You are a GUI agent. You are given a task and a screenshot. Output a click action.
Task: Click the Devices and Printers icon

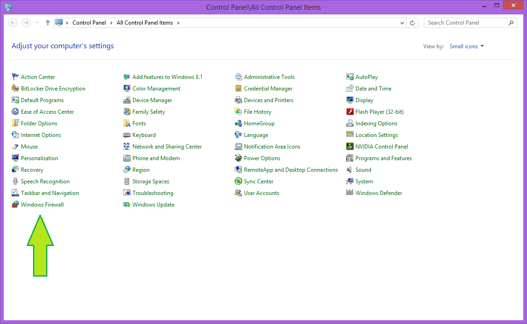click(238, 100)
